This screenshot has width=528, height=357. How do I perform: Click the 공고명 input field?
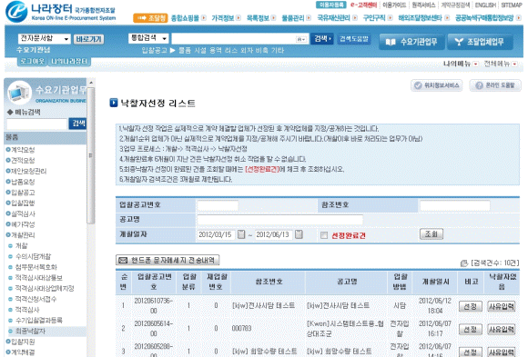[279, 220]
